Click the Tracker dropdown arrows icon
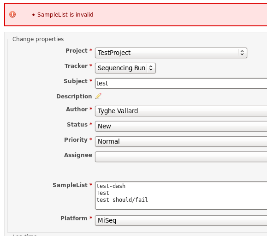 [x=151, y=68]
